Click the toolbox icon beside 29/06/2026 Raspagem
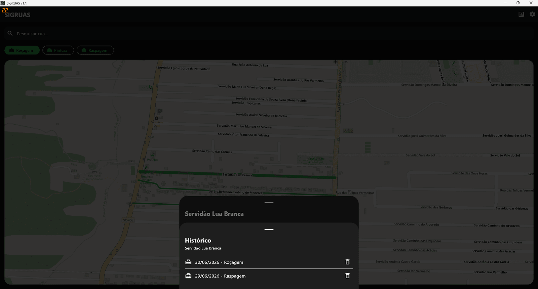538x289 pixels. click(x=188, y=276)
